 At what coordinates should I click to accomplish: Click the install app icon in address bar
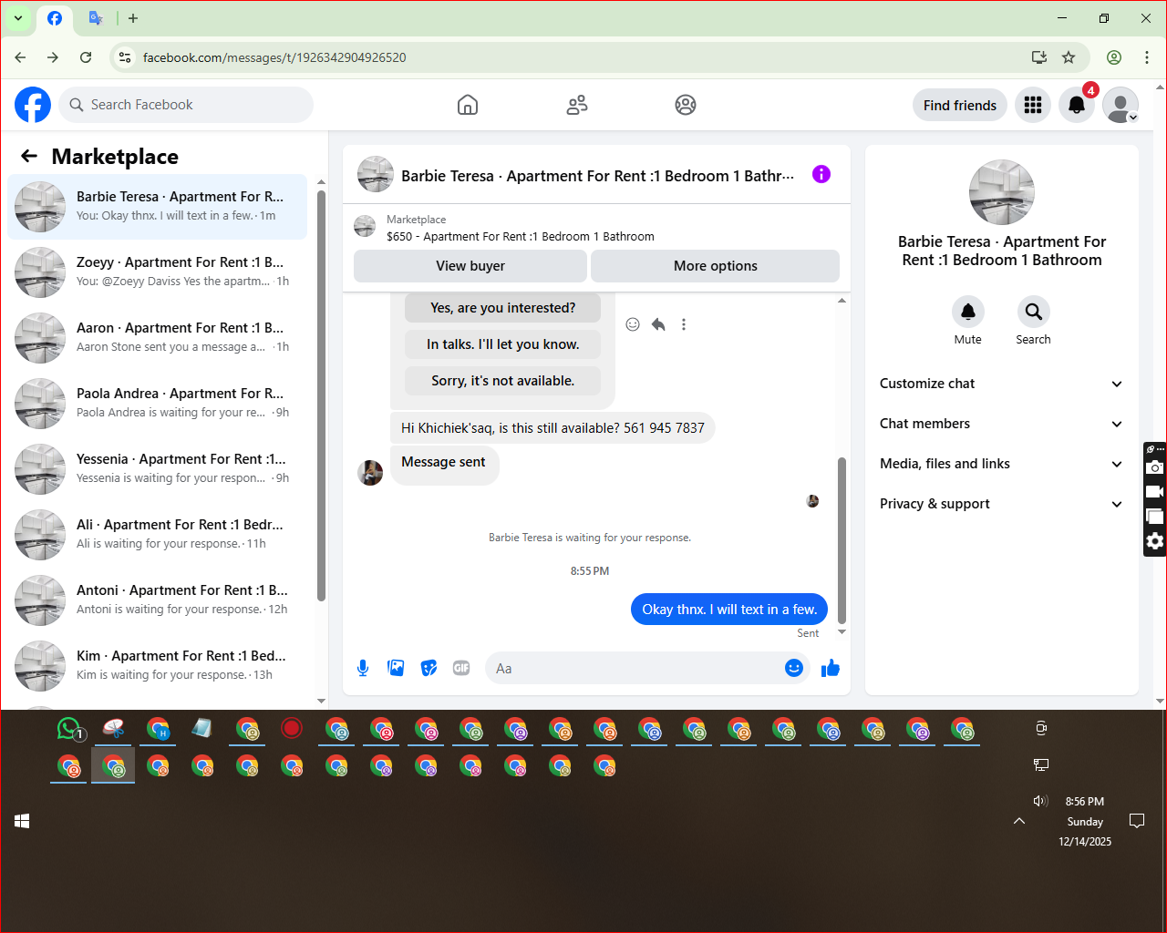click(1038, 57)
